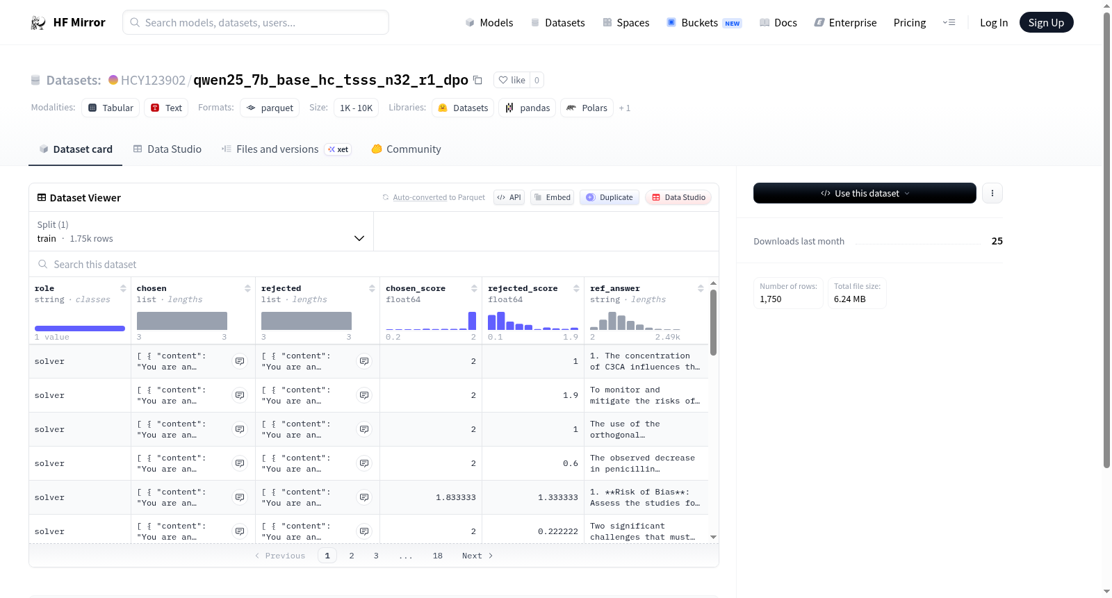This screenshot has height=598, width=1112.
Task: Switch to Files and versions tab
Action: [286, 149]
